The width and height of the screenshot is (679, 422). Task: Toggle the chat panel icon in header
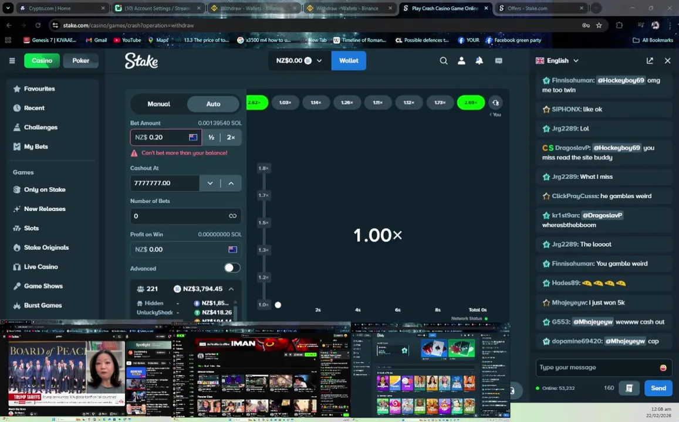pos(498,60)
